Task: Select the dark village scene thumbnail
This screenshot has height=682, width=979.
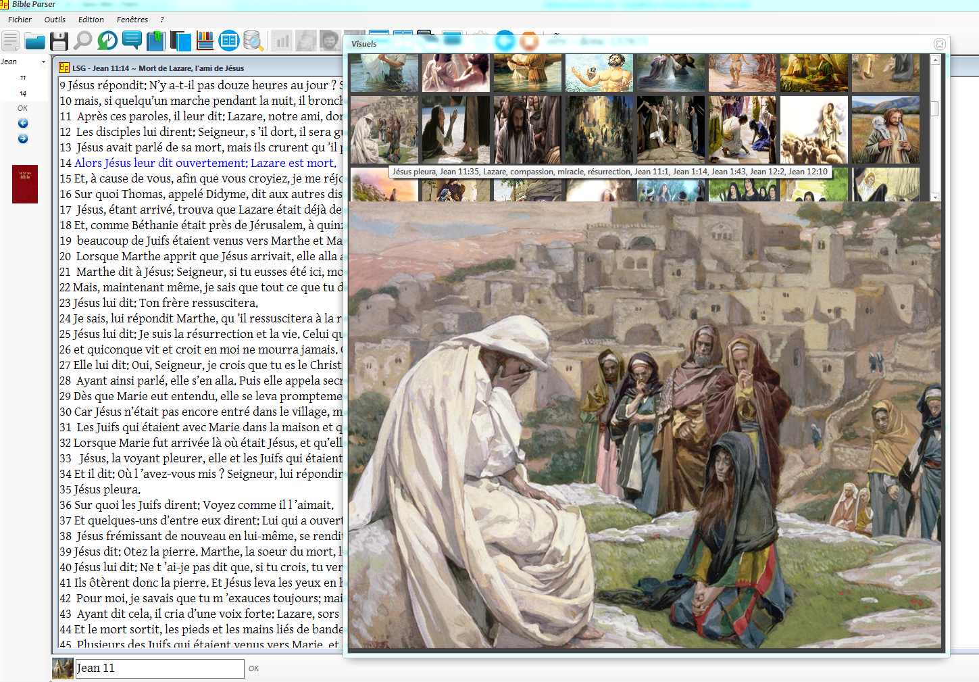Action: coord(599,130)
